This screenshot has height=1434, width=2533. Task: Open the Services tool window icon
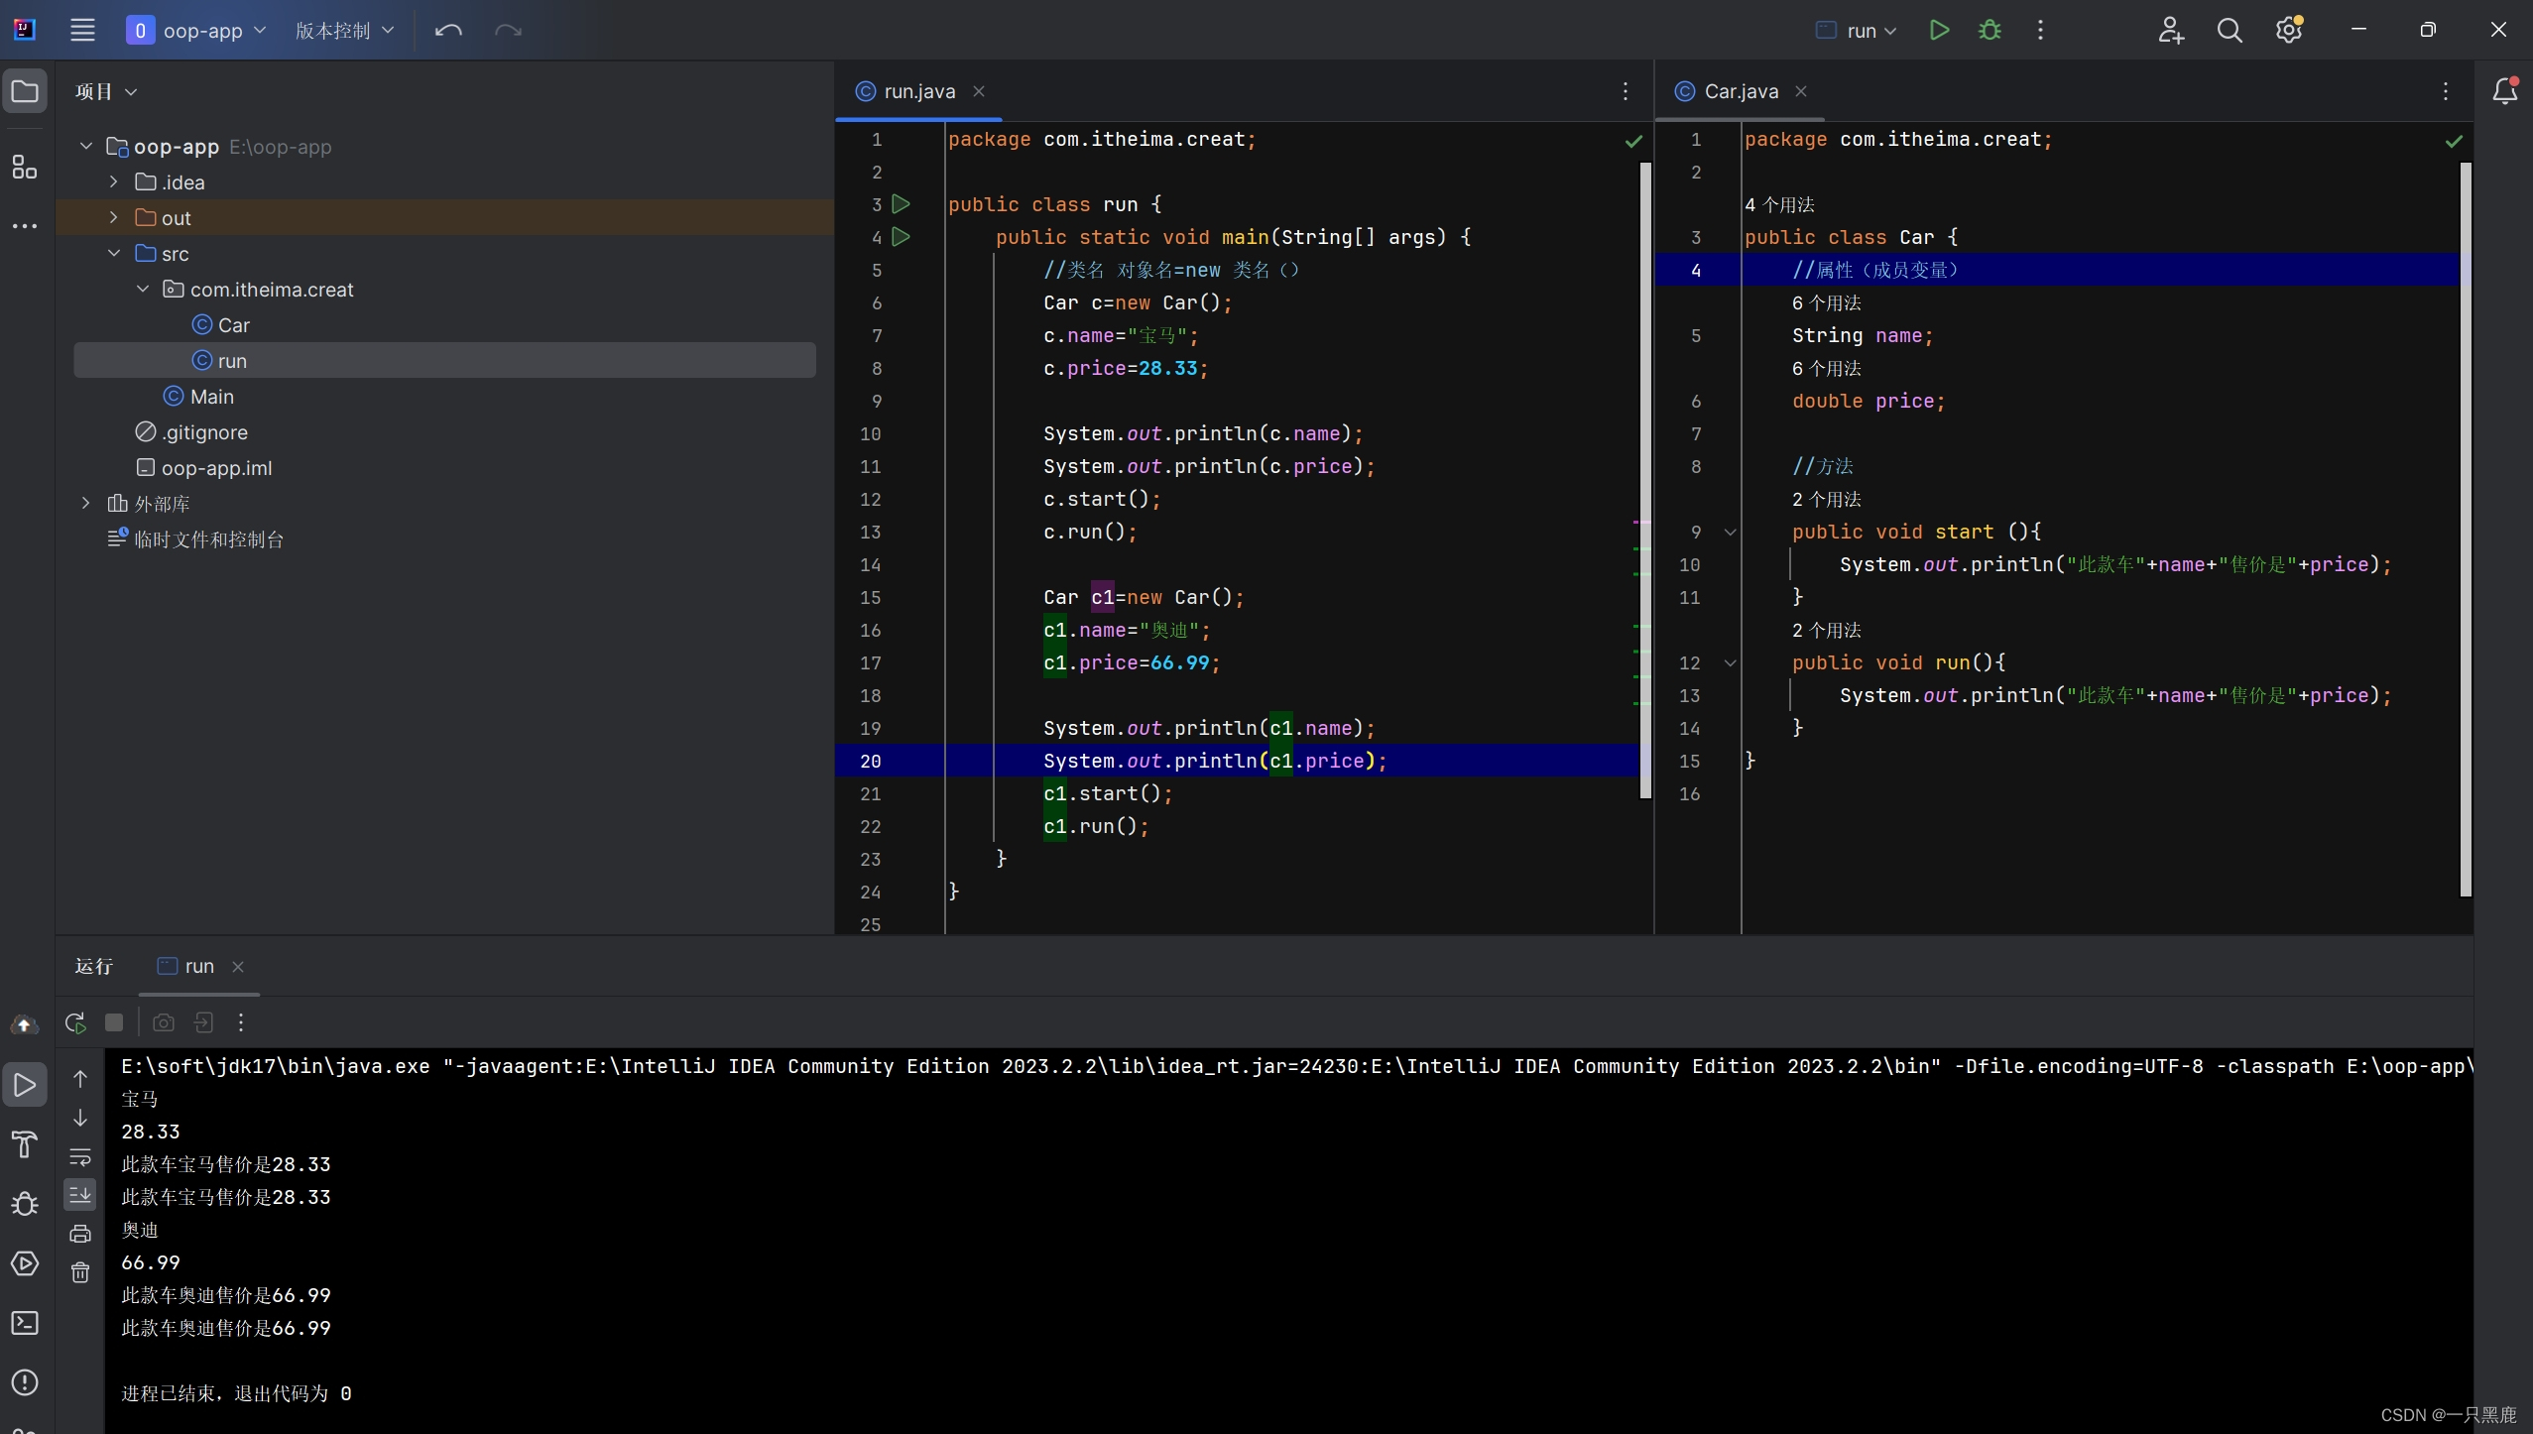point(25,1263)
